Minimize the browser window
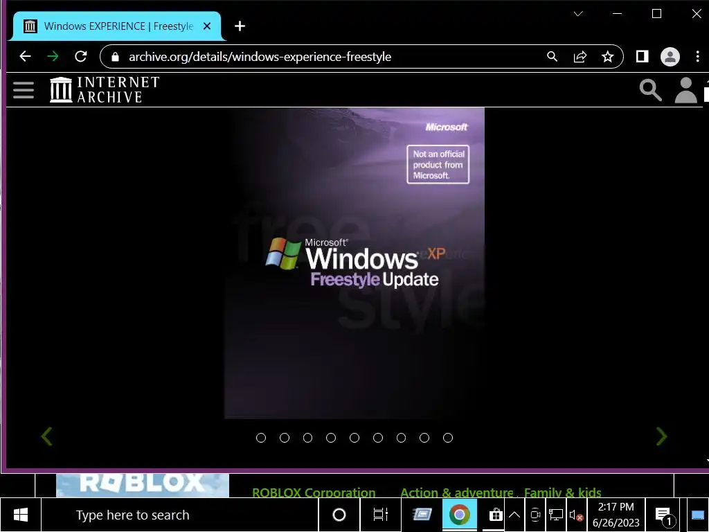 tap(617, 14)
